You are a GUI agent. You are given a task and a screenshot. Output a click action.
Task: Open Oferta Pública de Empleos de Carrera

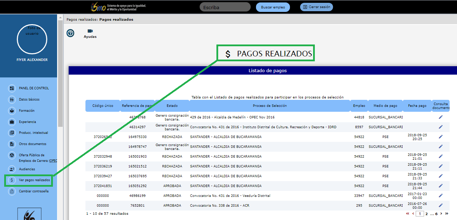pyautogui.click(x=12, y=155)
